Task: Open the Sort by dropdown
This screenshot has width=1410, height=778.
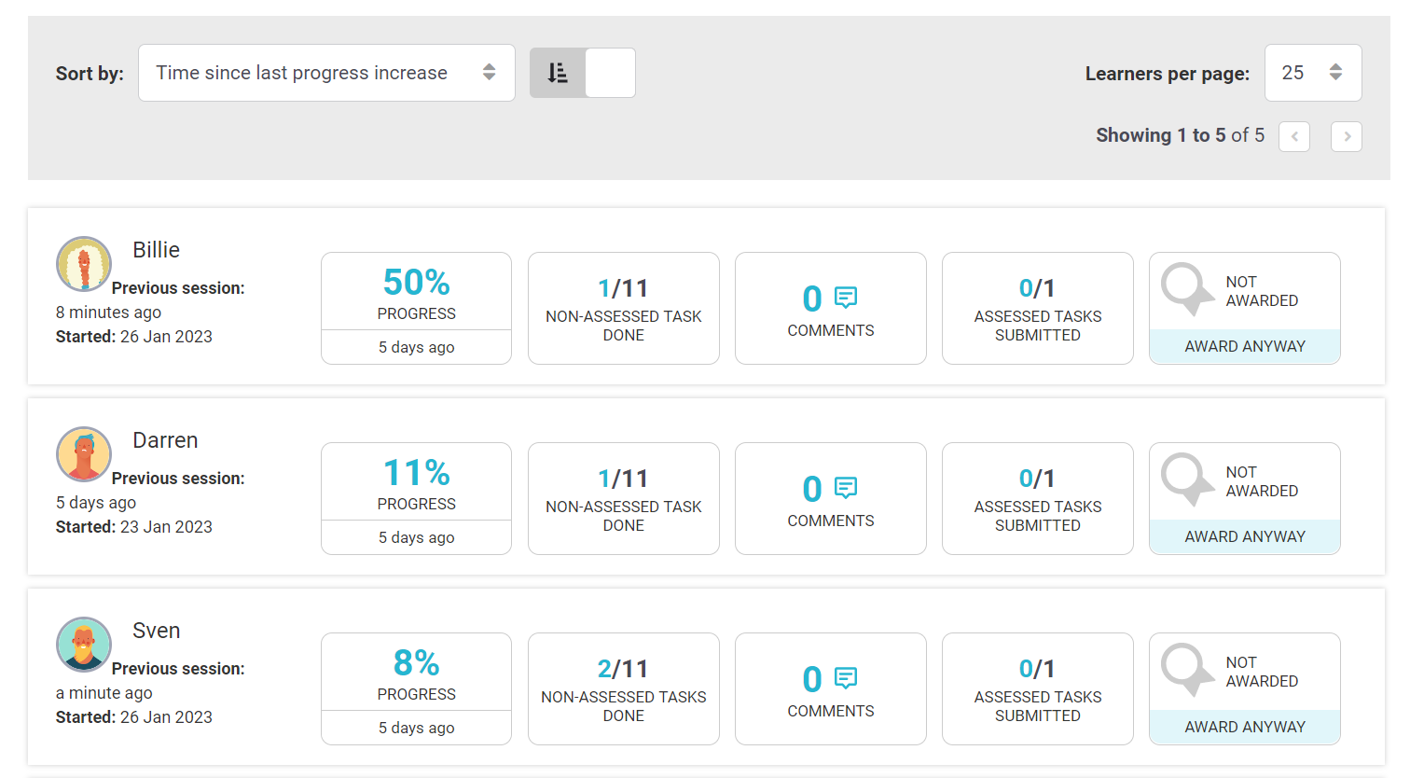Action: (326, 73)
